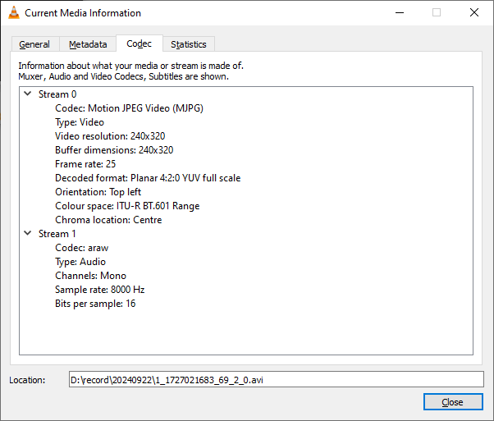Select the Frame rate 25 row
The image size is (494, 421).
85,164
